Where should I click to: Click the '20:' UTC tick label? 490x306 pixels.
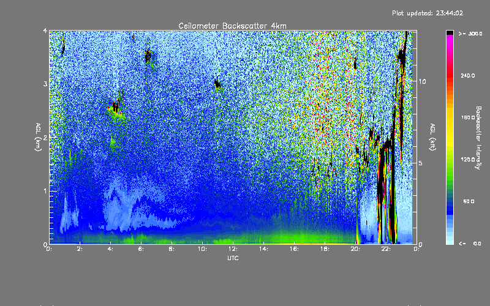tap(355, 249)
